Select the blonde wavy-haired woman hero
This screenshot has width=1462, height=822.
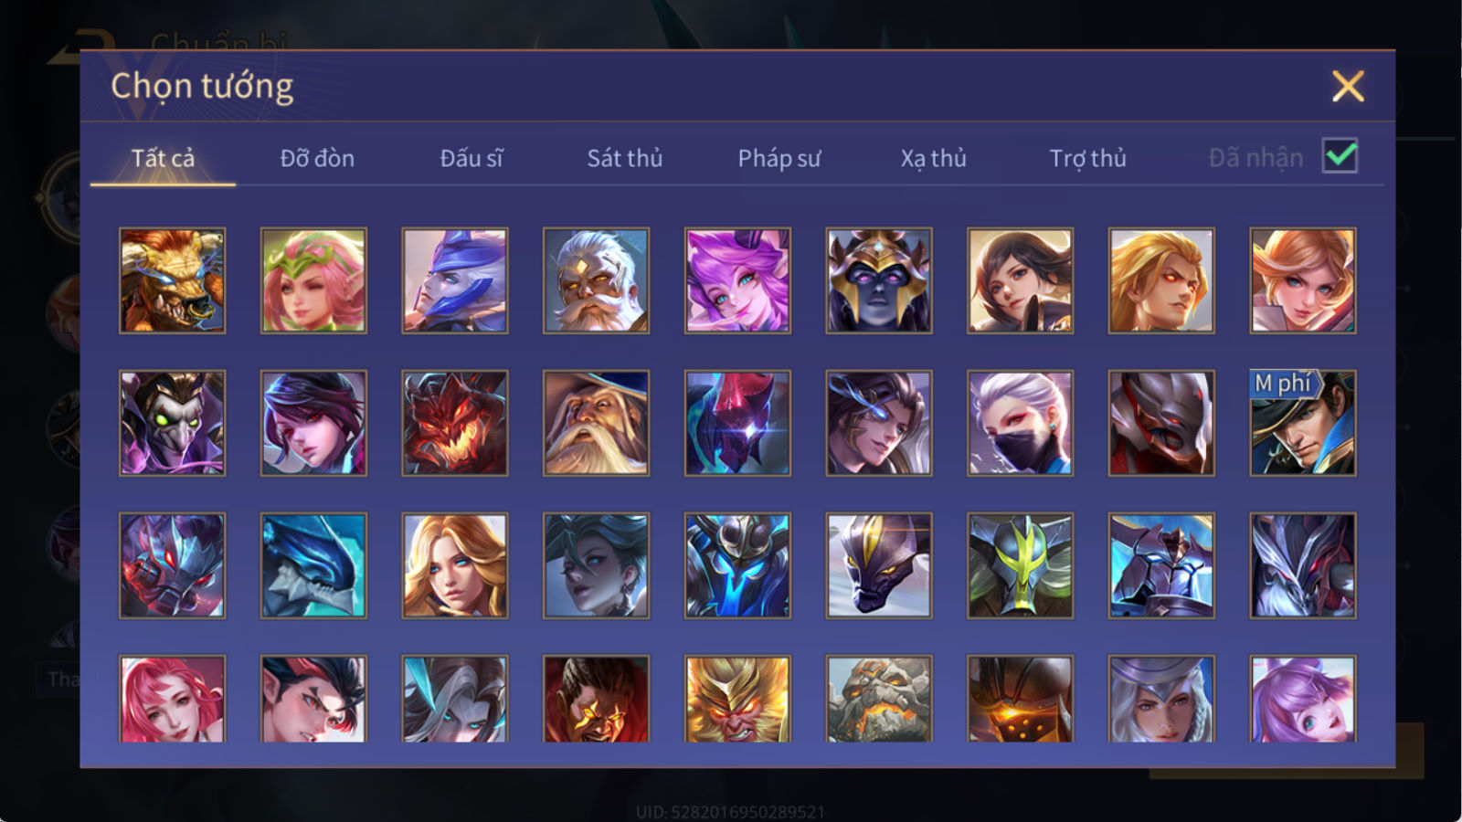pos(455,565)
